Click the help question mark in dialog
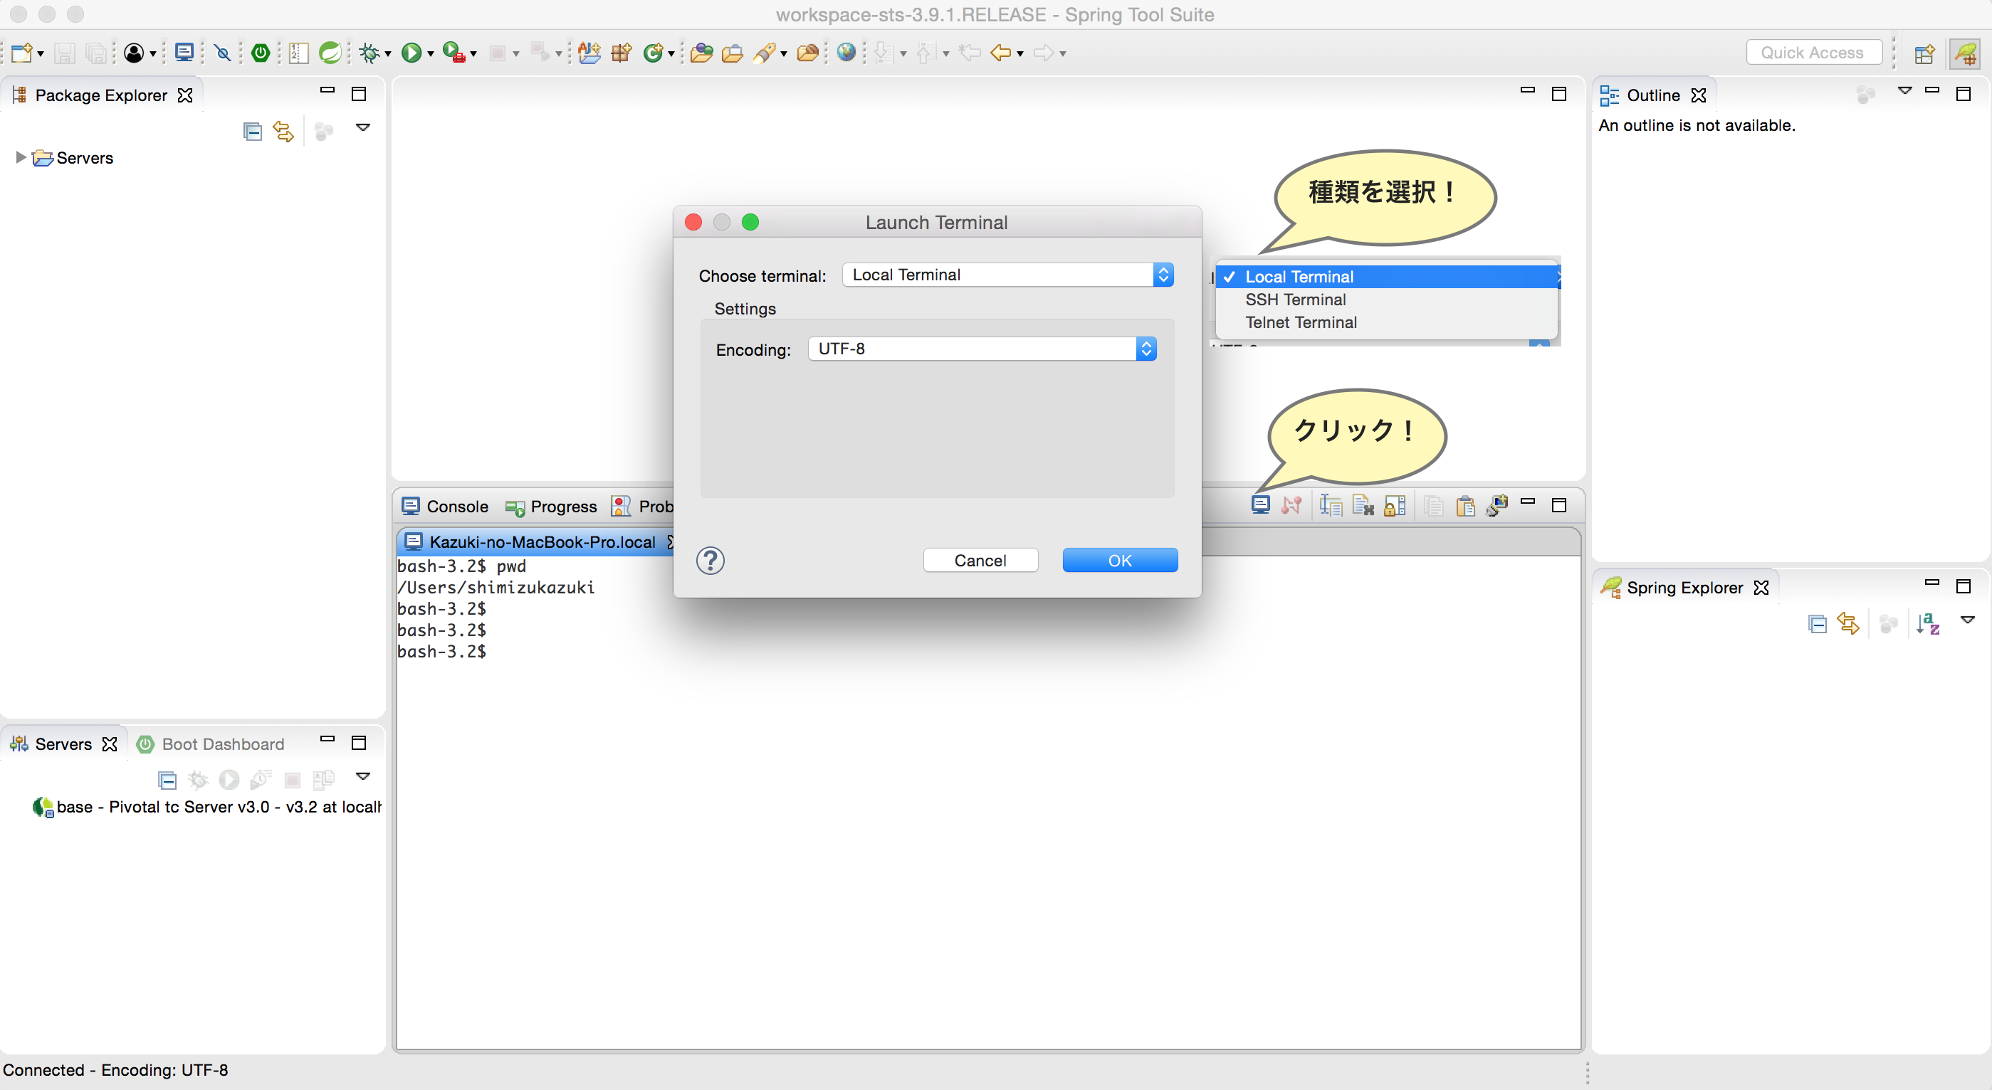Image resolution: width=1992 pixels, height=1090 pixels. click(709, 561)
